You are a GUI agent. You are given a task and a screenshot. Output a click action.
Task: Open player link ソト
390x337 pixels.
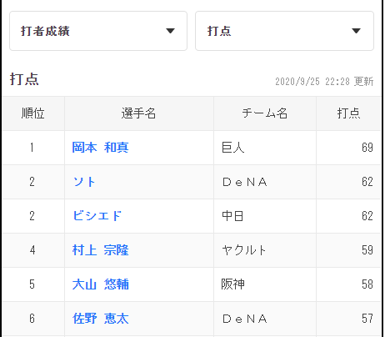84,182
